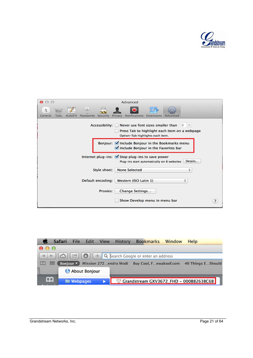This screenshot has width=253, height=358.
Task: Click the extension button left of the plus button
Action: pyautogui.click(x=86, y=256)
